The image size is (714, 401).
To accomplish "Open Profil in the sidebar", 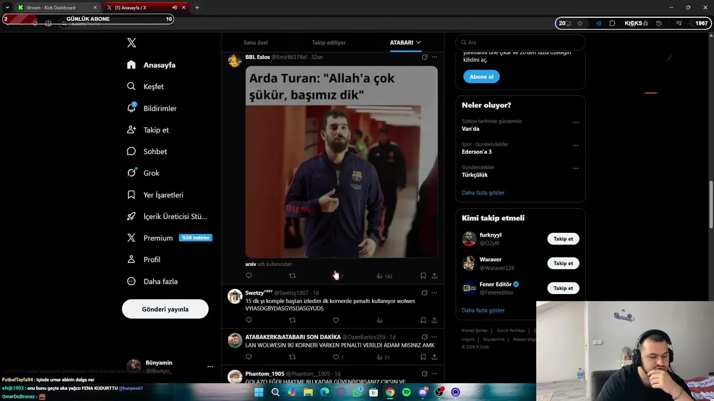I will pyautogui.click(x=143, y=260).
